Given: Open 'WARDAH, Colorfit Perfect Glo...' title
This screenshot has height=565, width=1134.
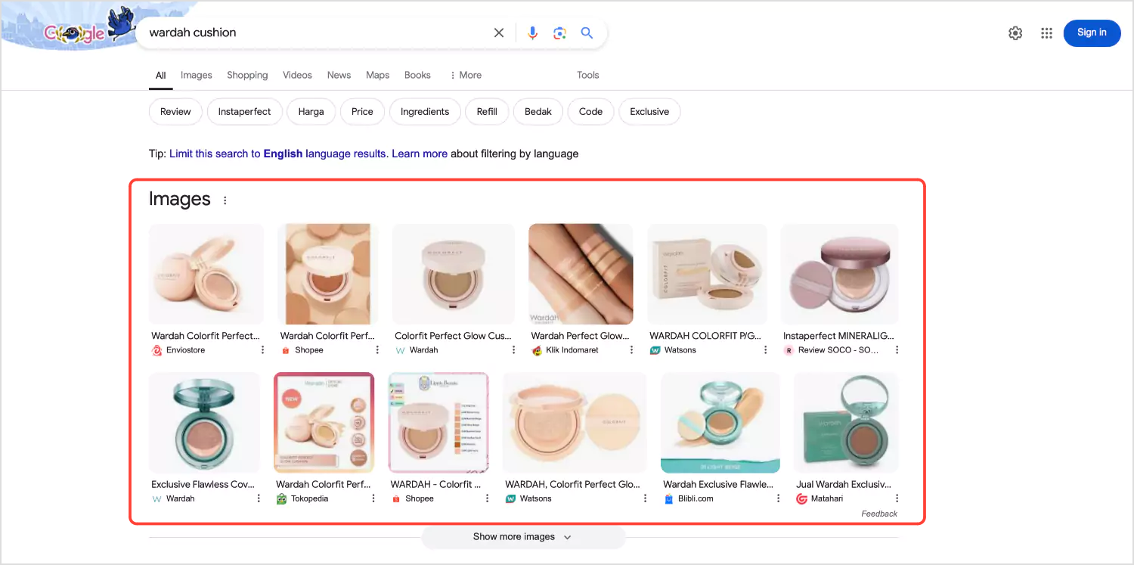Looking at the screenshot, I should click(x=572, y=484).
